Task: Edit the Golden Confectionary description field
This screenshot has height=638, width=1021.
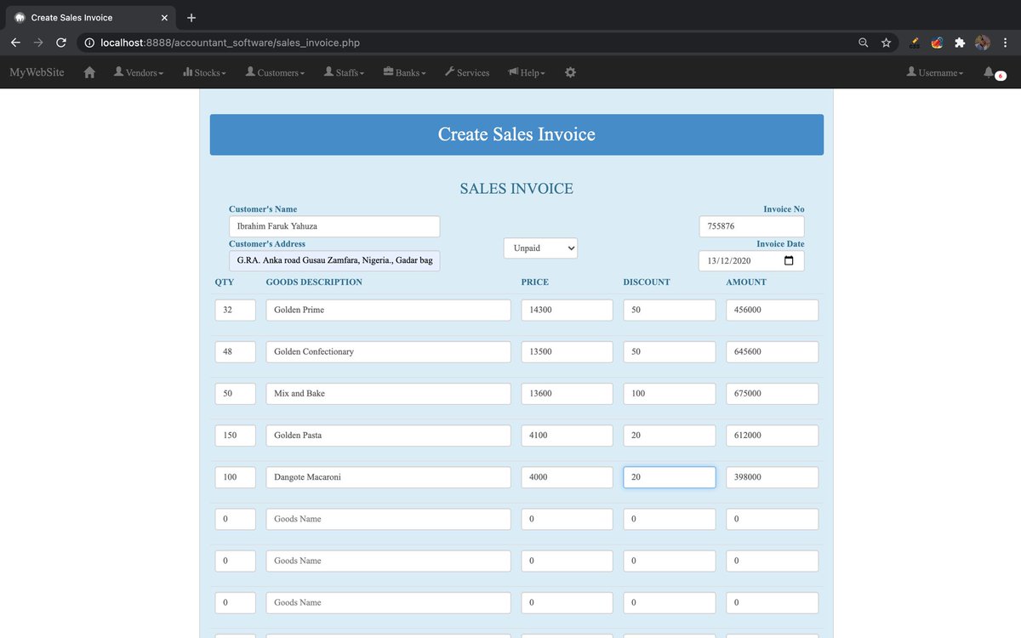Action: tap(388, 351)
